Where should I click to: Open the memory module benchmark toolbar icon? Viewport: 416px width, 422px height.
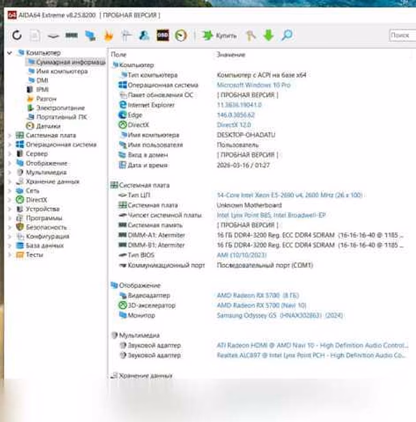point(71,36)
